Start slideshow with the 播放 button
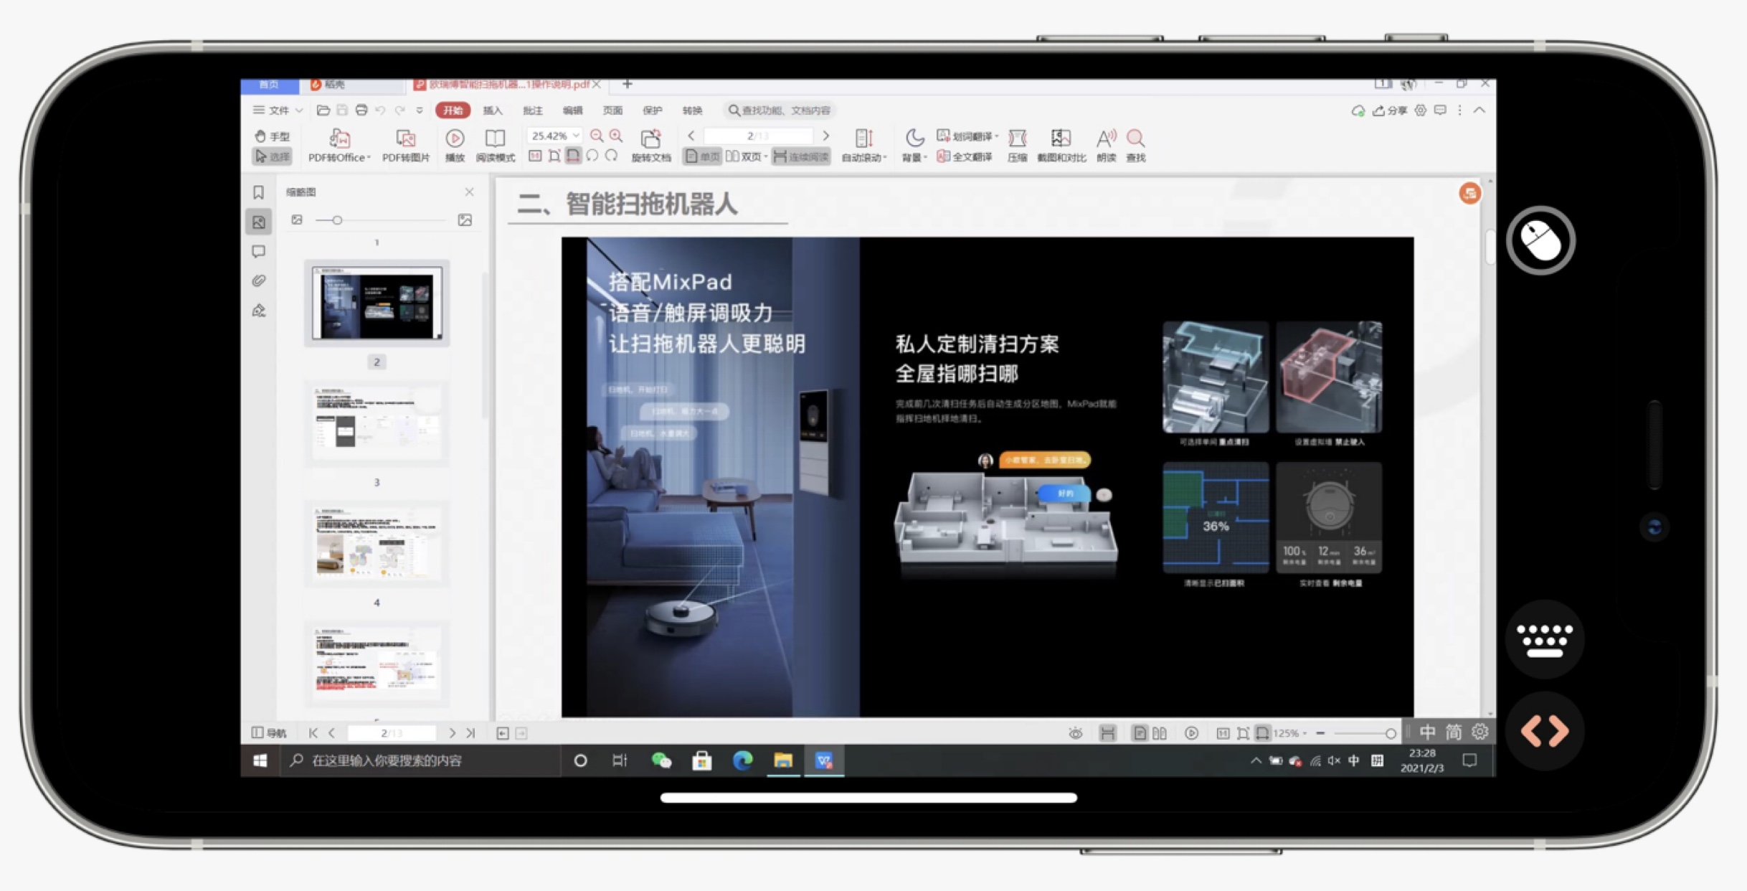 pos(455,146)
